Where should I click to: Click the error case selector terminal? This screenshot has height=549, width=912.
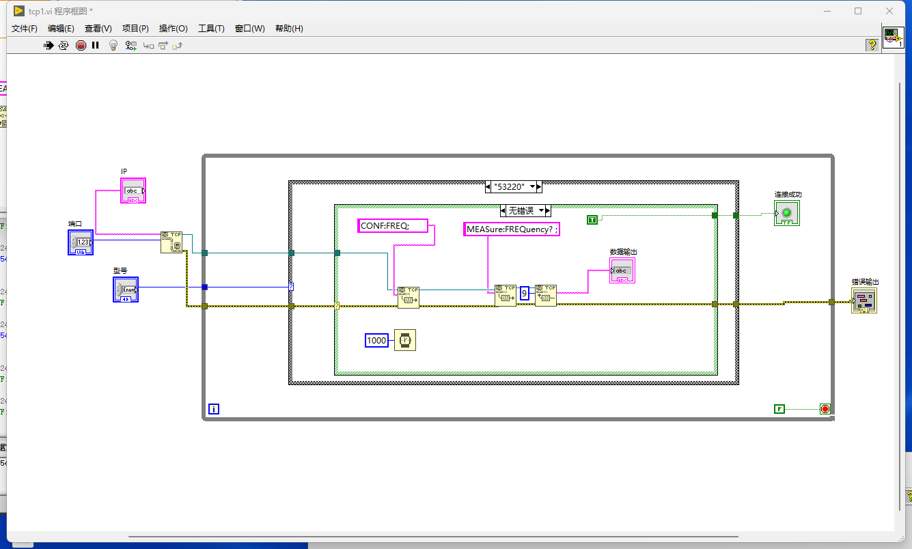tap(337, 306)
